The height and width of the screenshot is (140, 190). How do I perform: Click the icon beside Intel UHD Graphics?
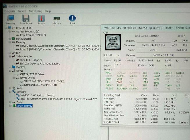pos(18,60)
